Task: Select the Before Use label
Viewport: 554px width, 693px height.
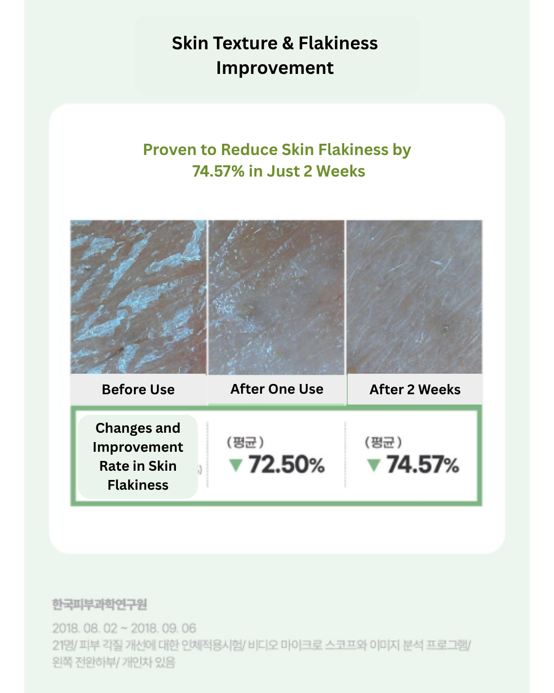Action: tap(138, 390)
